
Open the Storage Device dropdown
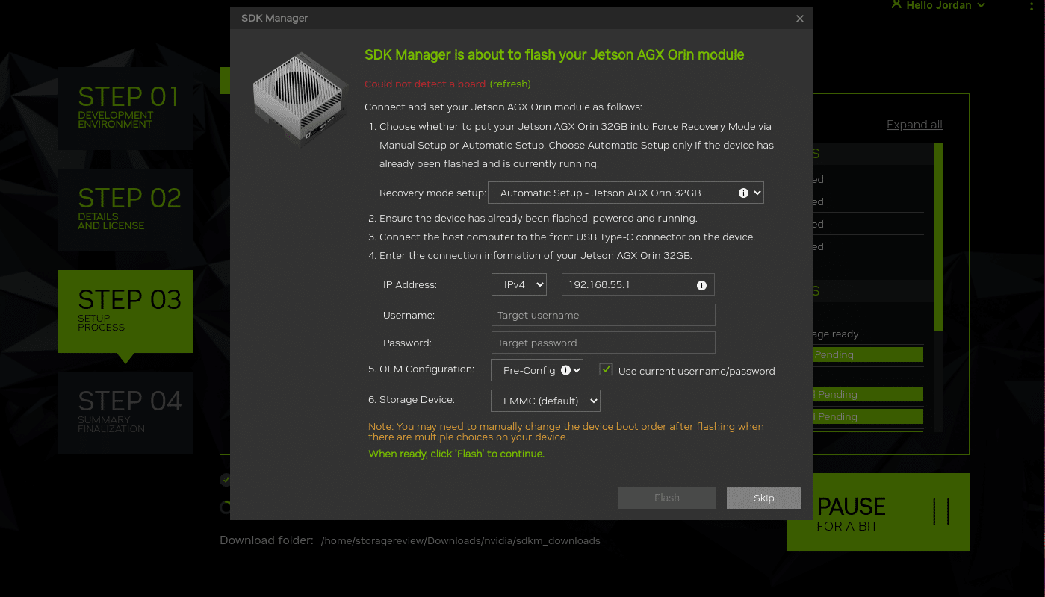coord(546,401)
